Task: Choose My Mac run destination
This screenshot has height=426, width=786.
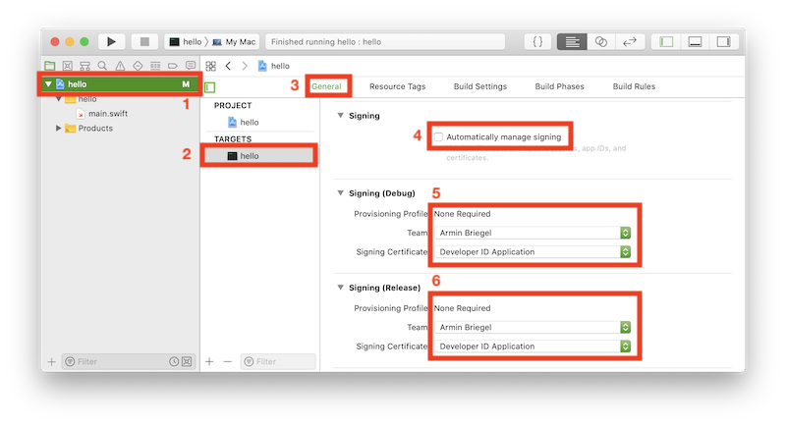Action: click(234, 41)
